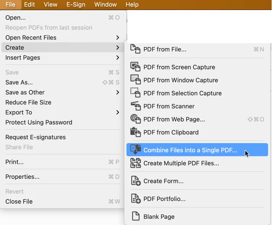Click the Create Multiple PDF Files icon

click(x=135, y=163)
